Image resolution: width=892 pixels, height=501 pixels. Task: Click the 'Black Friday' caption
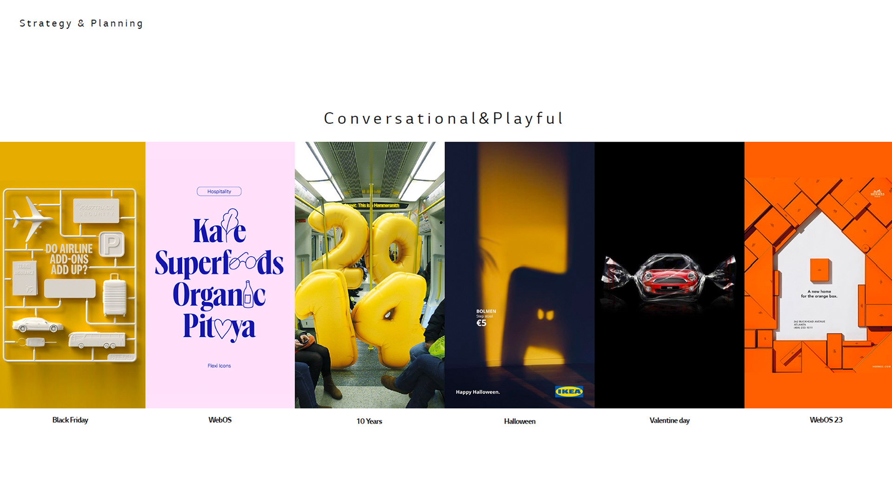70,420
